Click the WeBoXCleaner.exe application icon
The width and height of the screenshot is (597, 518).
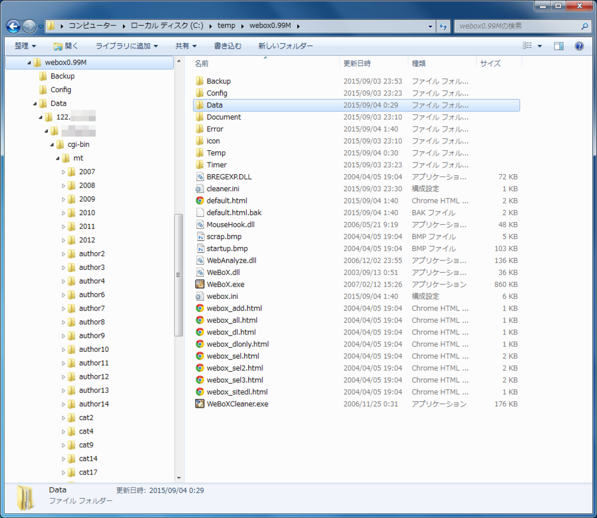[199, 403]
